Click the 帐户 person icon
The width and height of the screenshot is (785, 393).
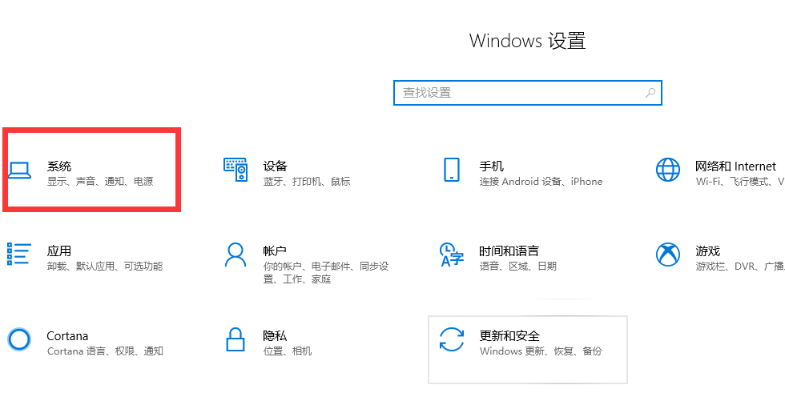click(x=235, y=255)
